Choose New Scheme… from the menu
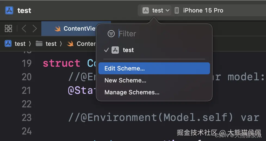The width and height of the screenshot is (266, 141). pos(125,80)
